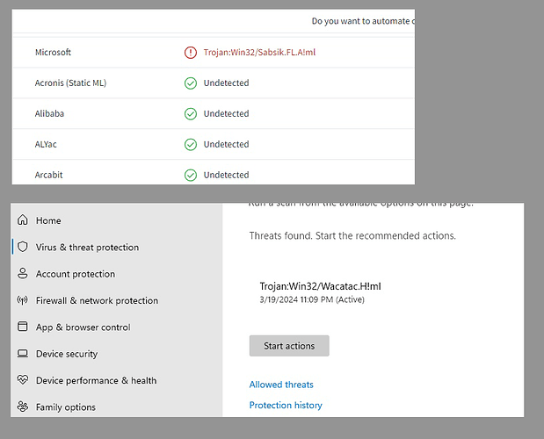Open the Allowed threats link

[x=281, y=385]
